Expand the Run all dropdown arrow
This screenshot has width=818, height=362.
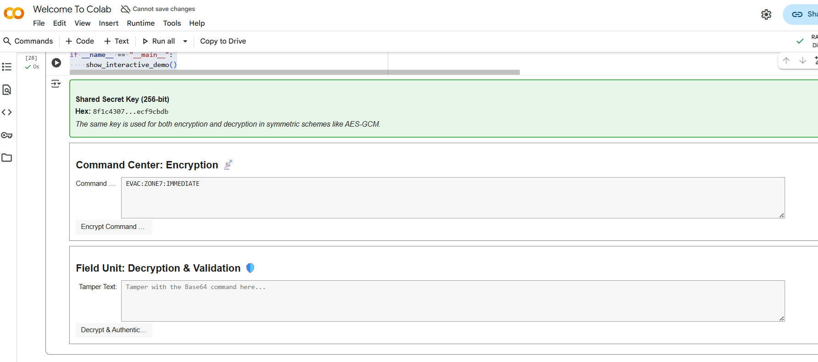click(185, 41)
